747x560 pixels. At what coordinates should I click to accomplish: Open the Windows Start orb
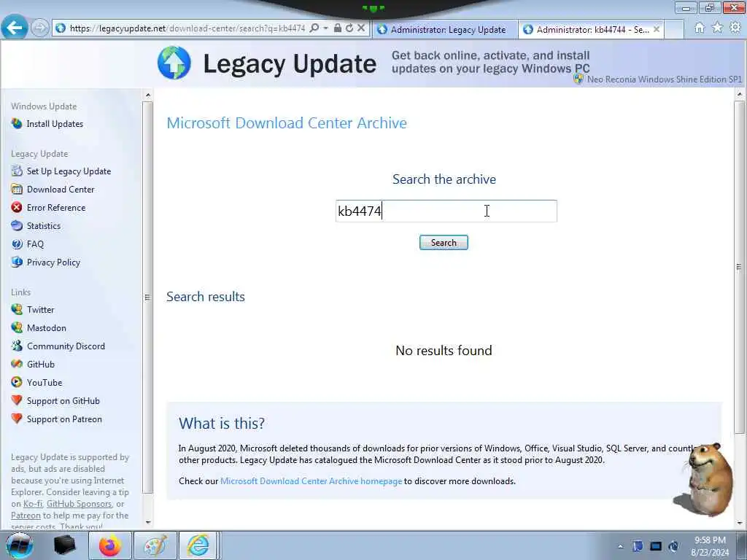19,545
